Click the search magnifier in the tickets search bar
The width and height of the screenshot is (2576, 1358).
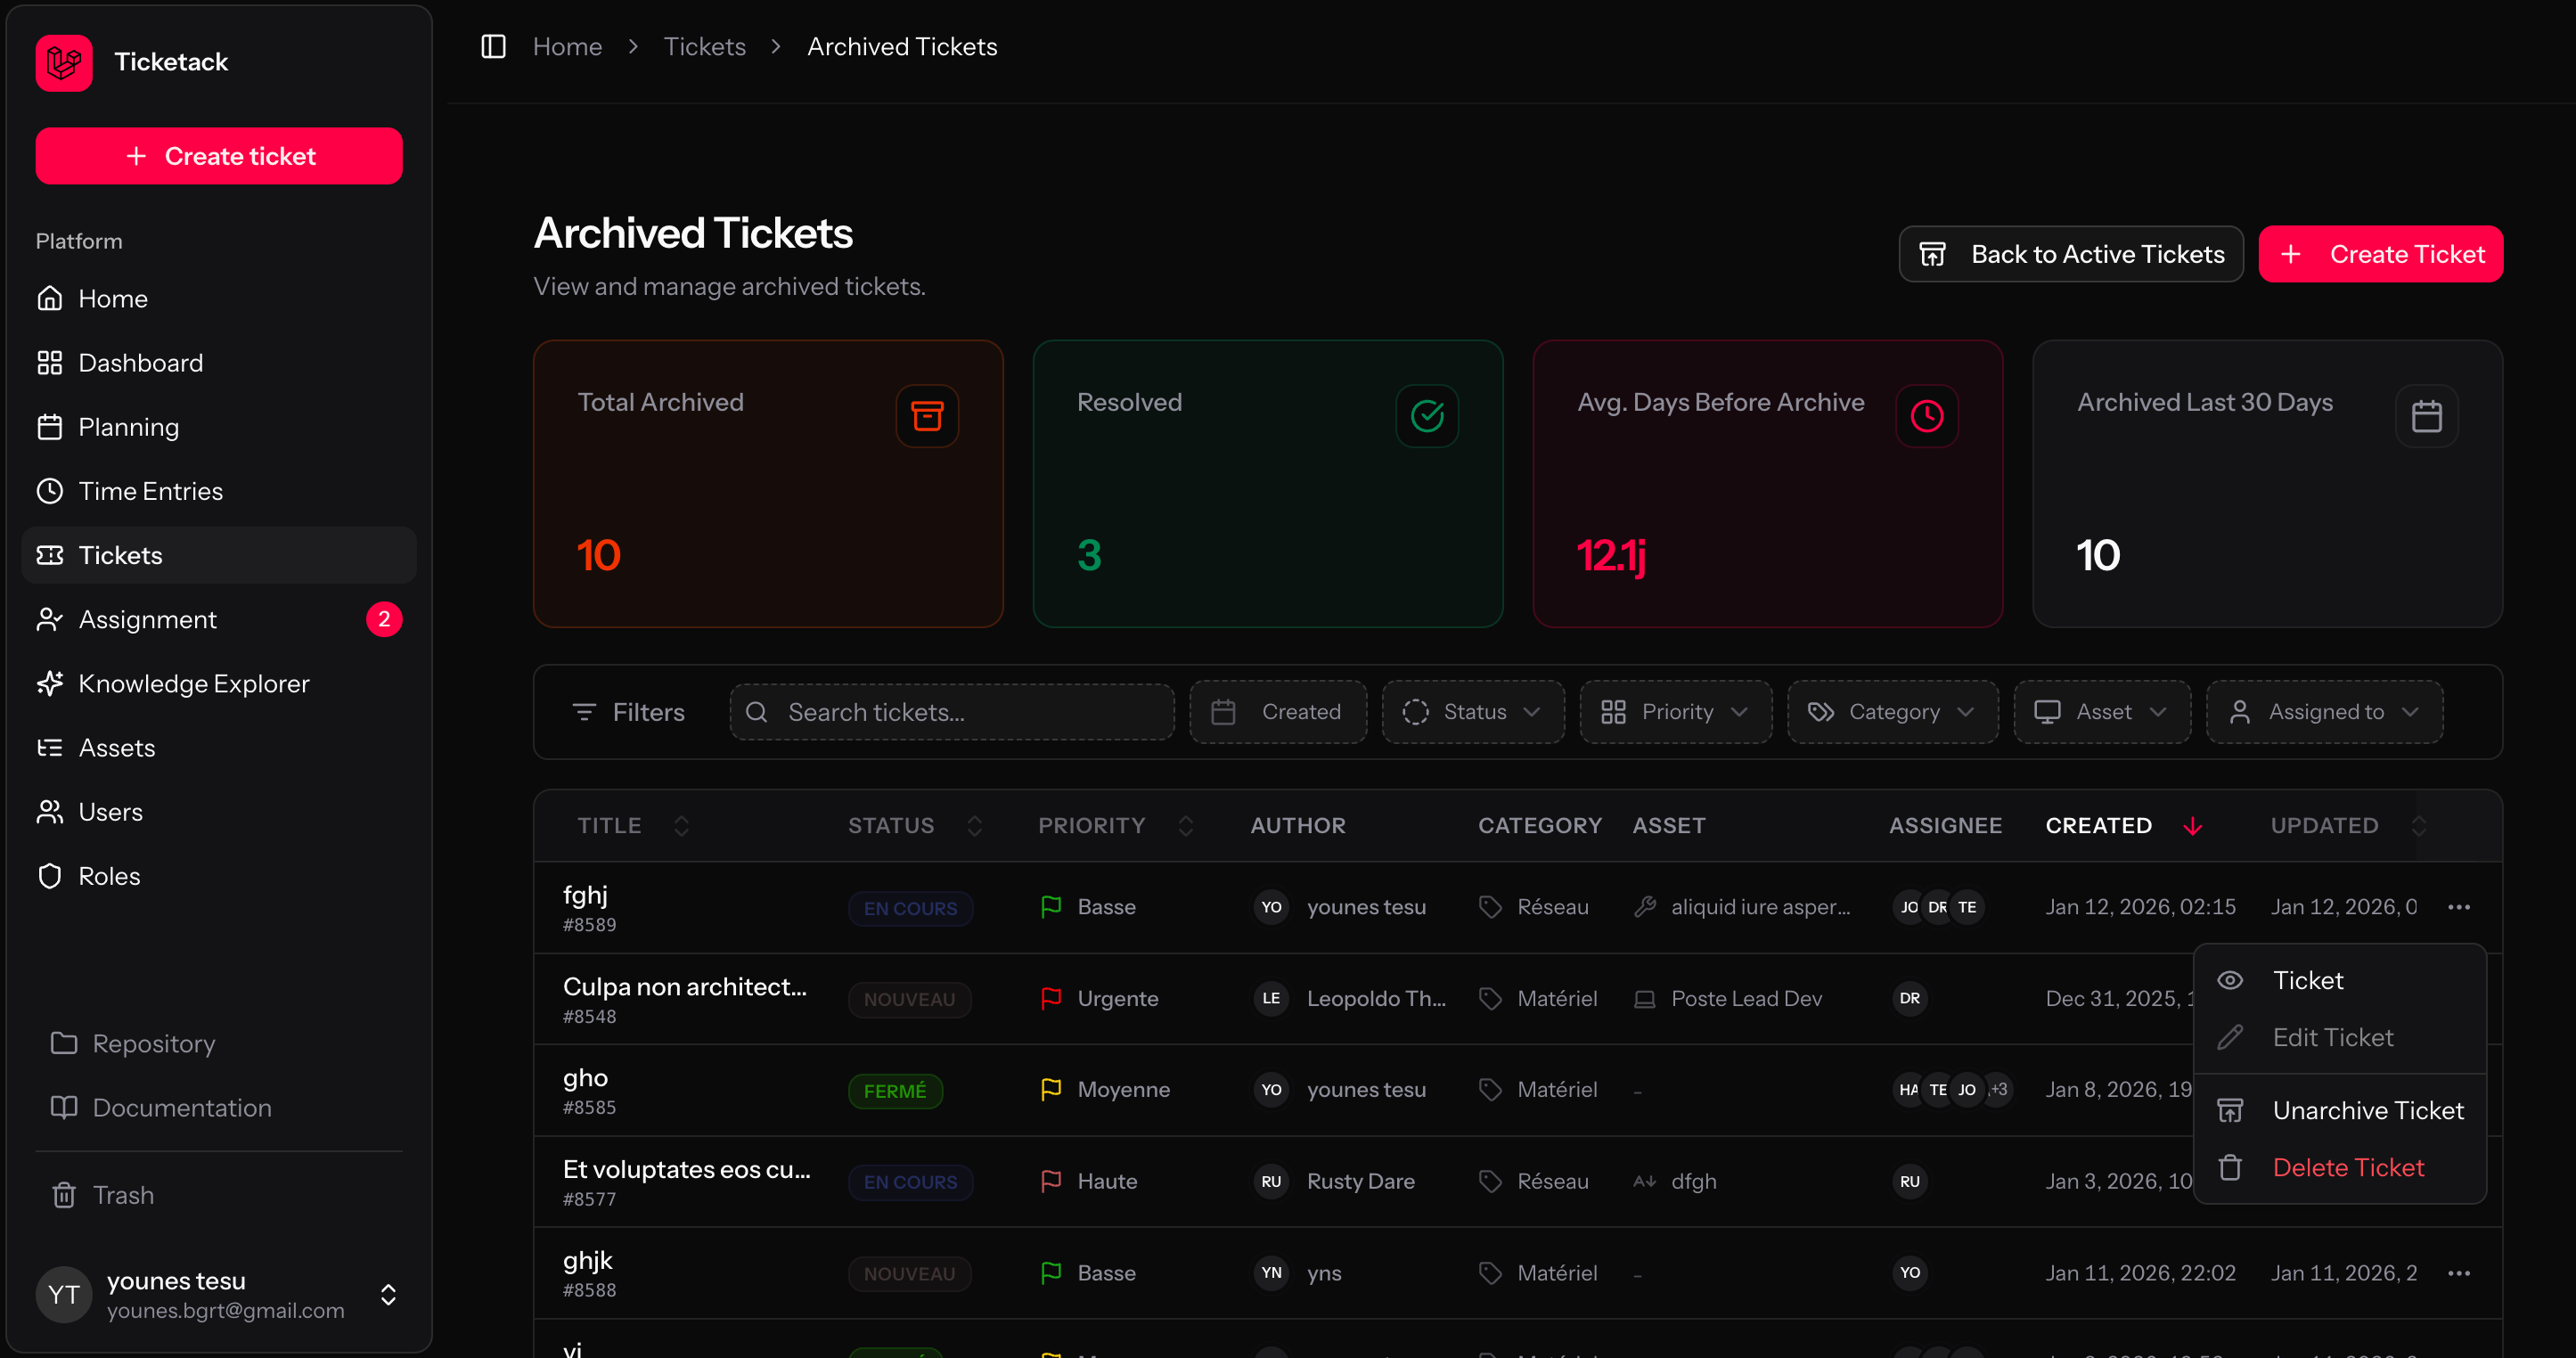758,711
